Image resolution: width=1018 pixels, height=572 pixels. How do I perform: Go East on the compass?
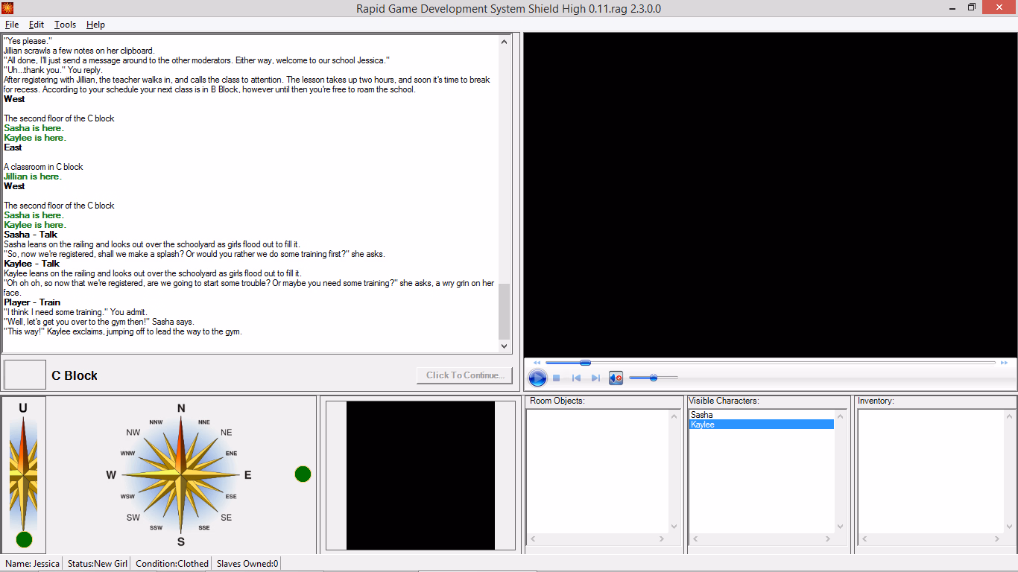tap(247, 475)
